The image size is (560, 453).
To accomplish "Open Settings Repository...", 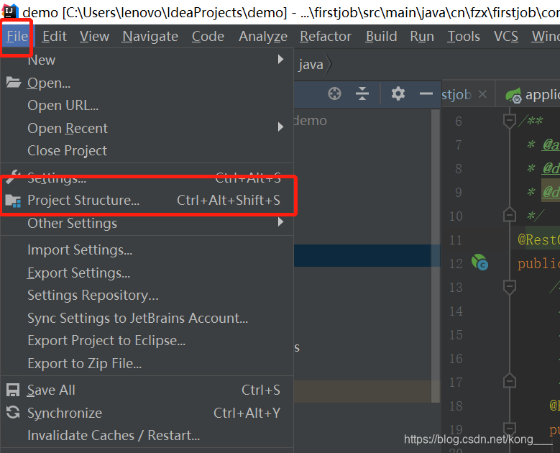I will [147, 296].
